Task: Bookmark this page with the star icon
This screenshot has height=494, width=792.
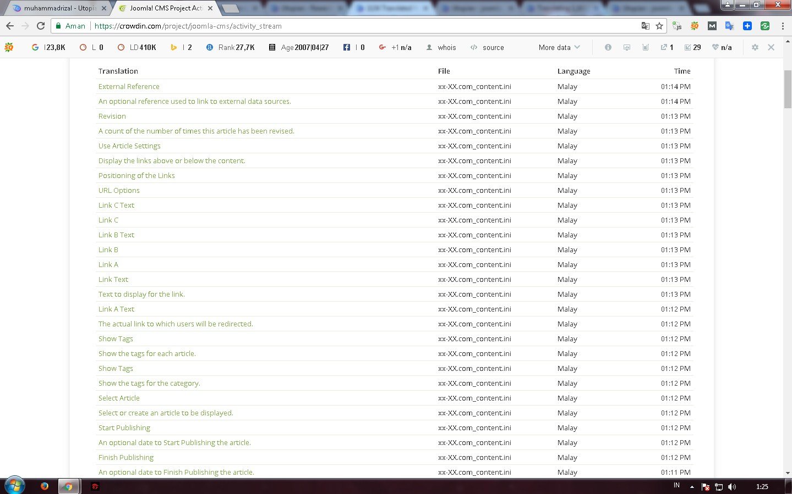Action: (x=659, y=26)
